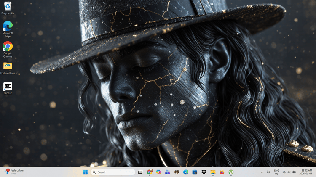
Task: Launch Copilot from the taskbar
Action: pyautogui.click(x=158, y=172)
